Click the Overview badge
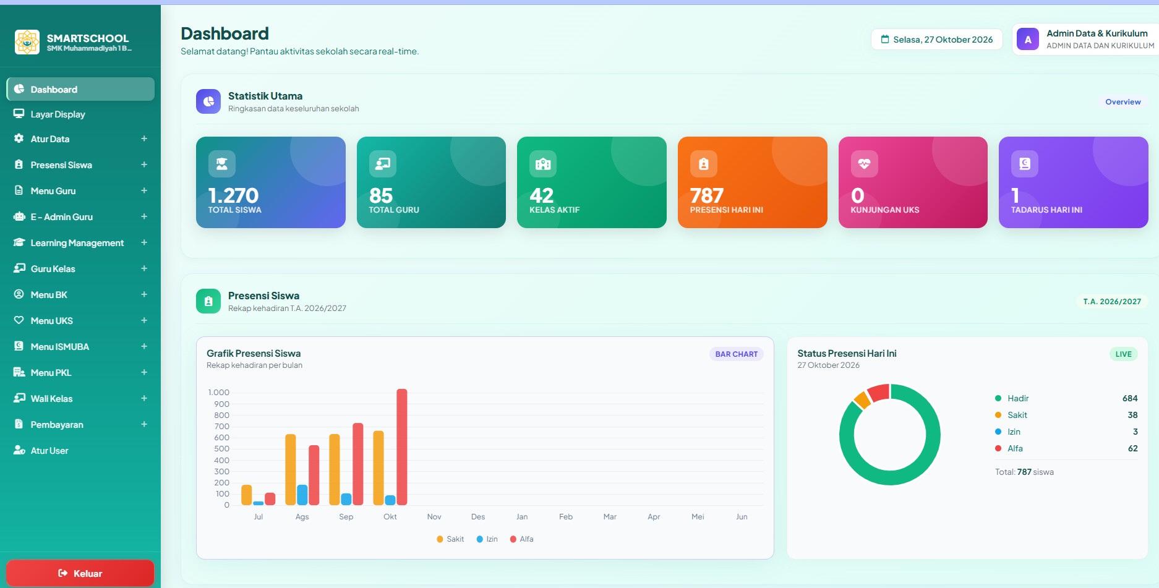Screen dimensions: 1159x588 pos(1123,101)
